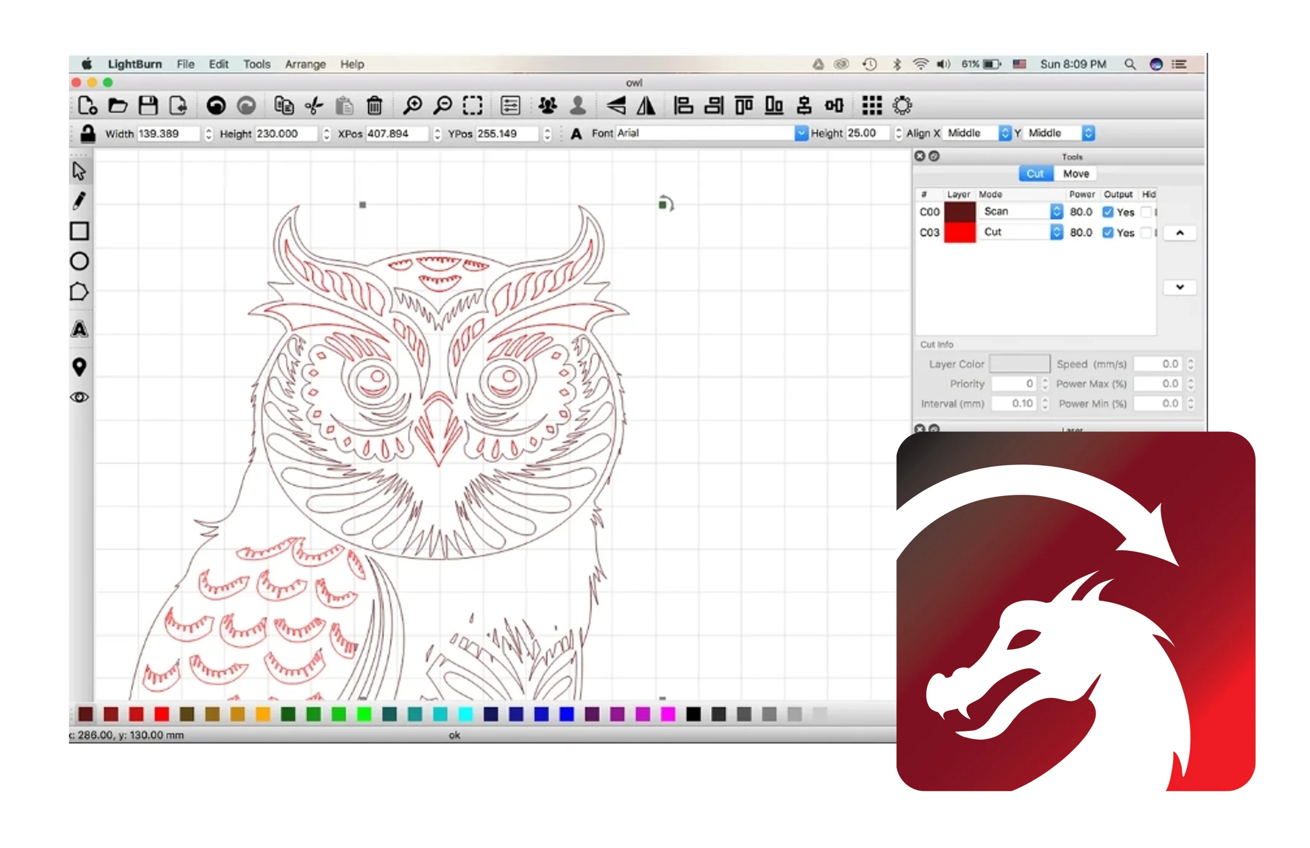Select the Ellipse tool
This screenshot has width=1310, height=848.
point(79,261)
